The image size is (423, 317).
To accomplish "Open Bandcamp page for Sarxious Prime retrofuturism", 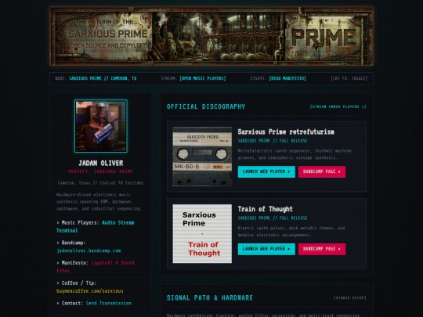I will (322, 171).
